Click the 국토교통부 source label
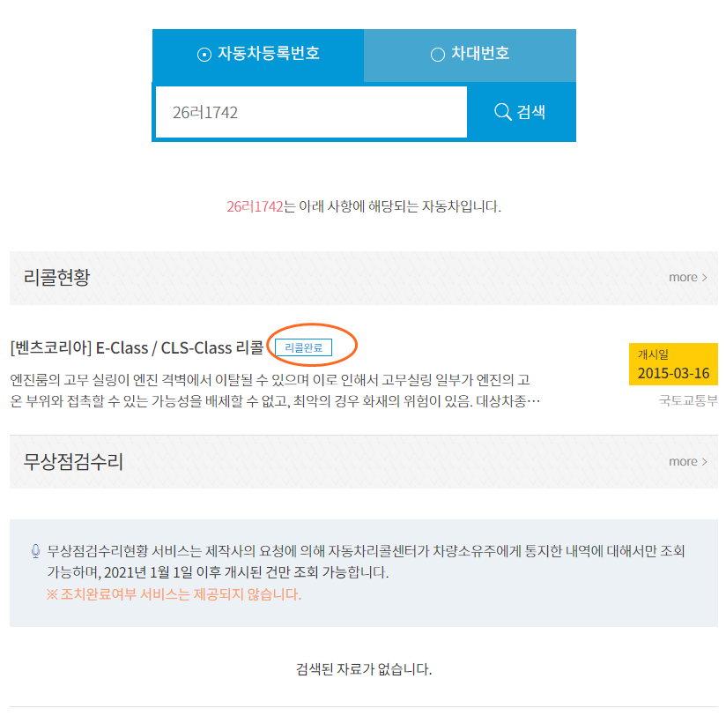 [x=688, y=400]
